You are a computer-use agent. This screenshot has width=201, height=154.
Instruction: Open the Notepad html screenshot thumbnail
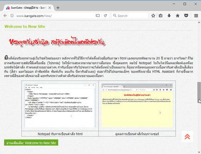(60, 106)
